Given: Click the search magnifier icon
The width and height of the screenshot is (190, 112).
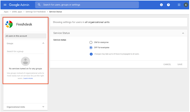Looking at the screenshot, I should tap(39, 5).
